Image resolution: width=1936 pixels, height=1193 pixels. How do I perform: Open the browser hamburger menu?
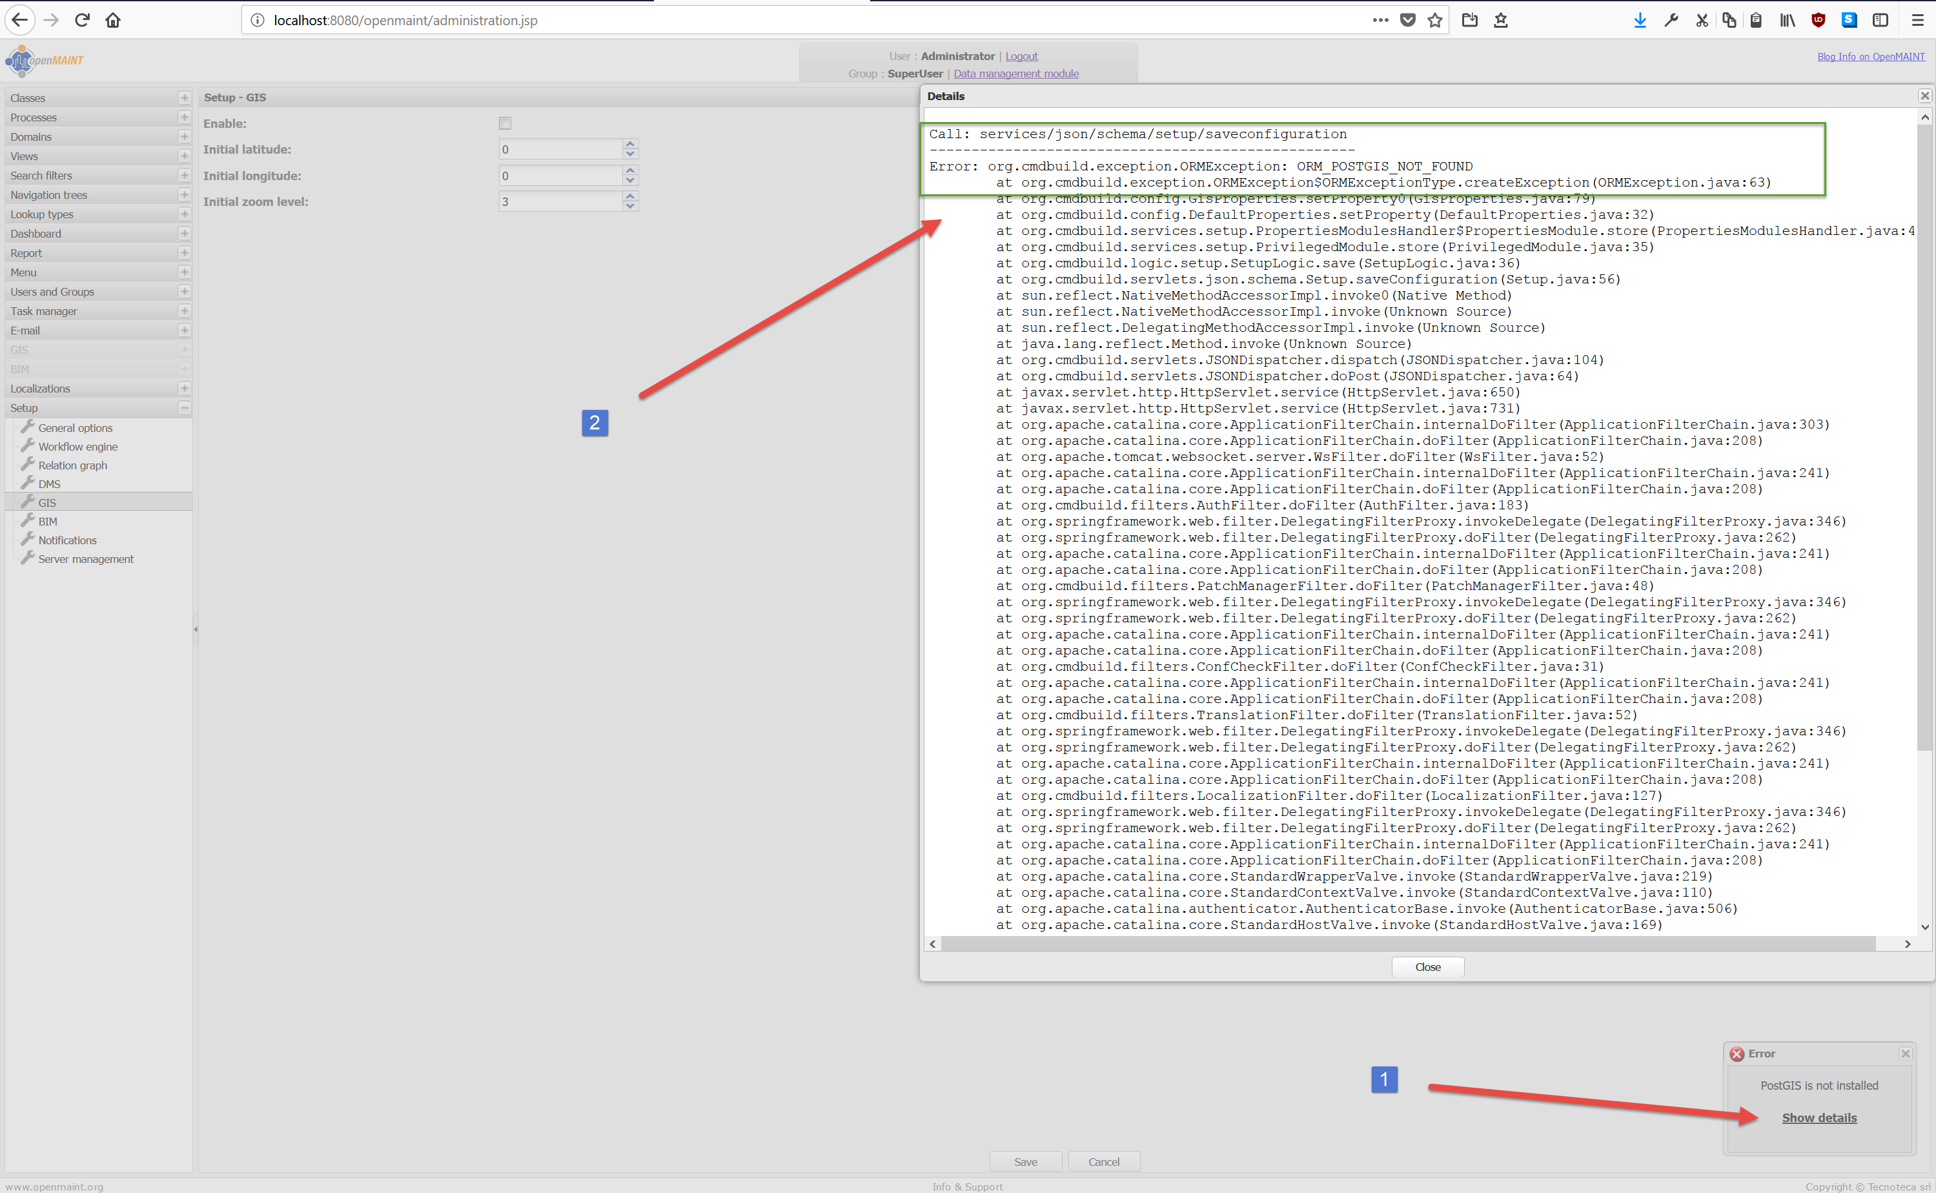(x=1917, y=21)
